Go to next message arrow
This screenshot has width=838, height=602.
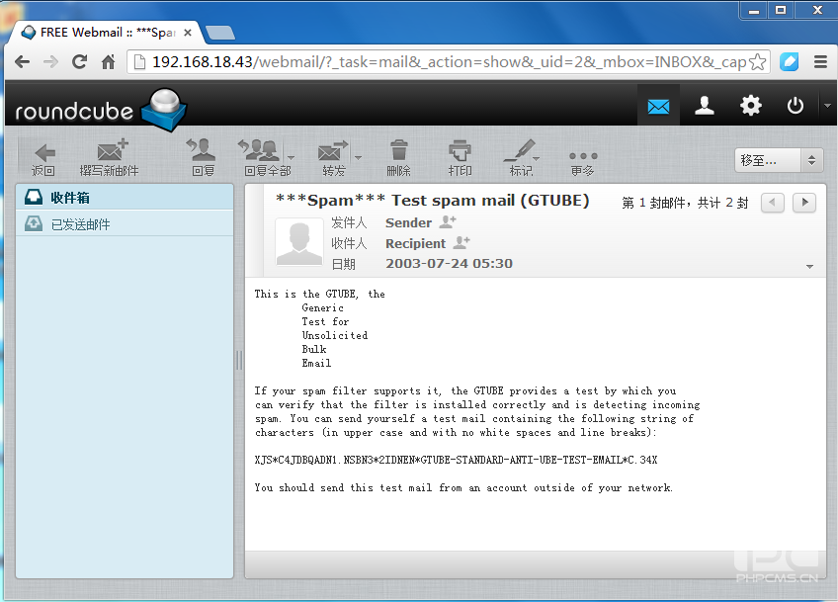coord(804,203)
